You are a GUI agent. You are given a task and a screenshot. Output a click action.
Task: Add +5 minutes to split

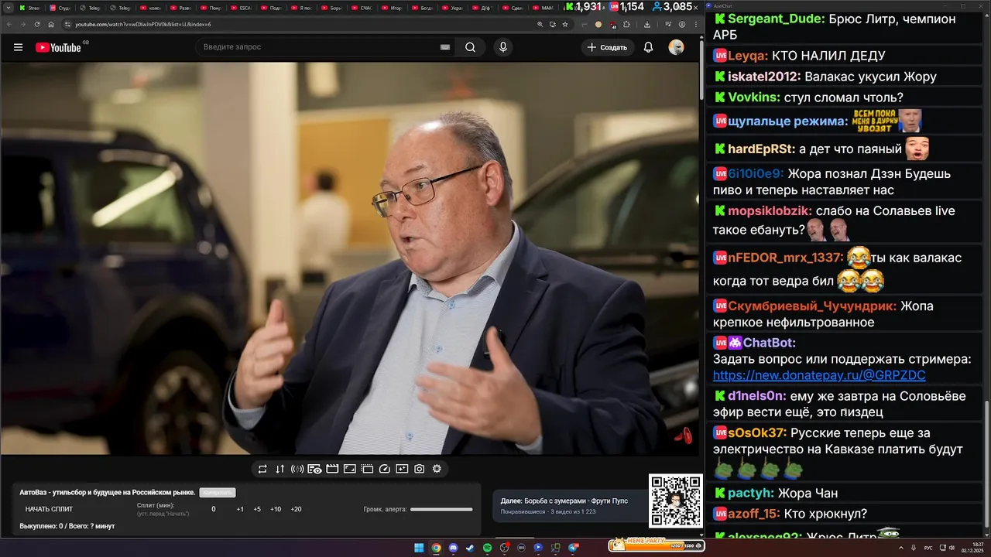(x=257, y=509)
